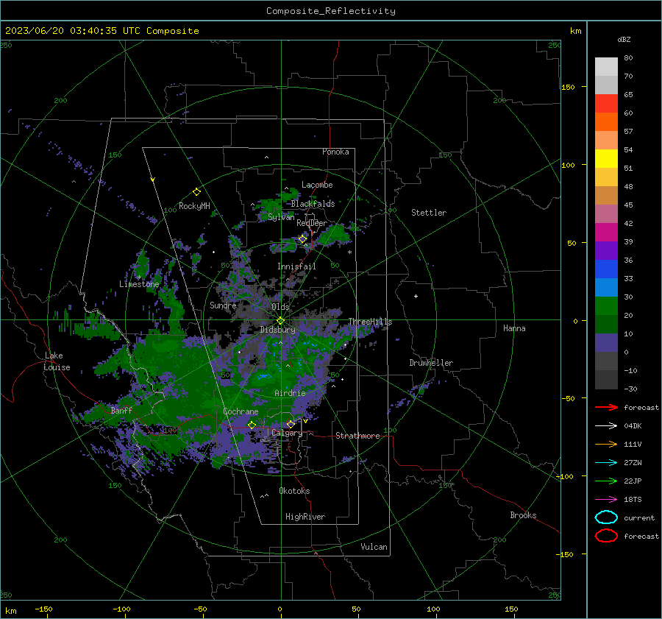
Task: Click the Okotoks town label
Action: coord(294,491)
